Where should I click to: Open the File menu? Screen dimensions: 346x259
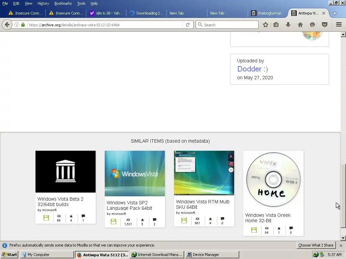pos(5,3)
